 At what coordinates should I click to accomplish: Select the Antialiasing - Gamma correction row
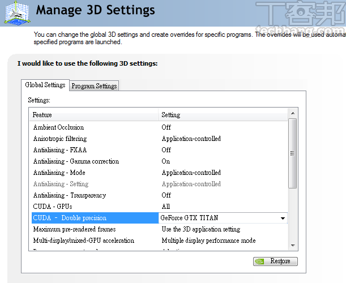(159, 161)
